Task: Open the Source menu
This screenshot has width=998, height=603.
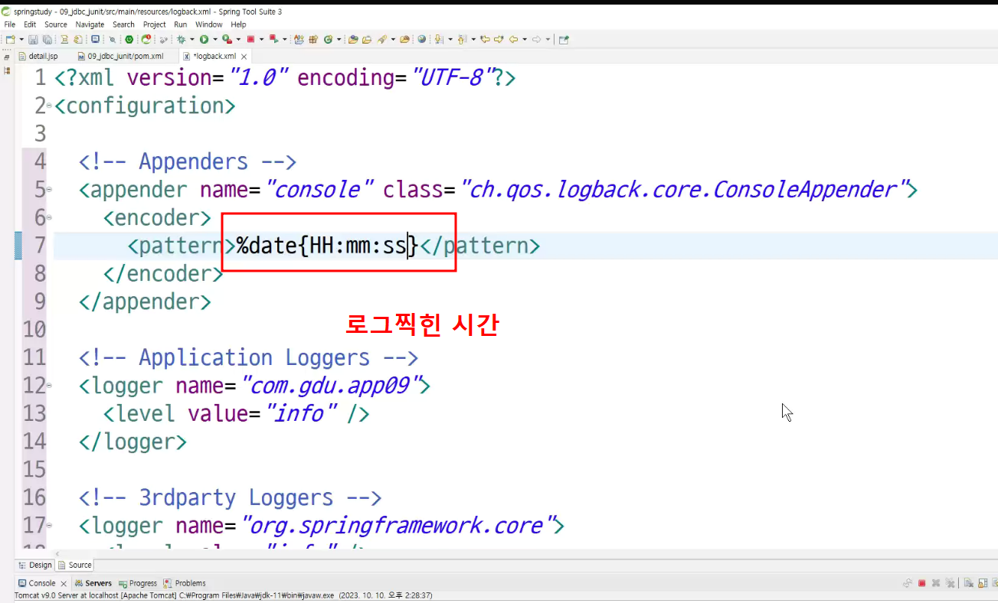Action: click(x=56, y=24)
